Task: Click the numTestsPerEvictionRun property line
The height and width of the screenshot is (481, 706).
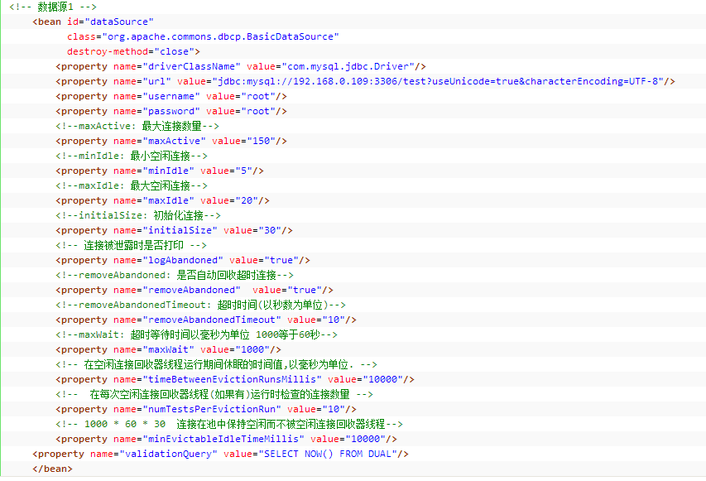Action: [x=206, y=408]
